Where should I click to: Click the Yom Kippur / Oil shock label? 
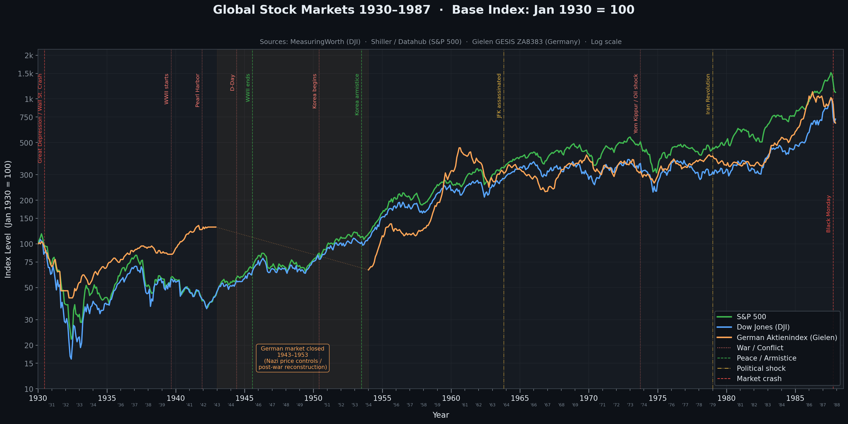[x=636, y=103]
